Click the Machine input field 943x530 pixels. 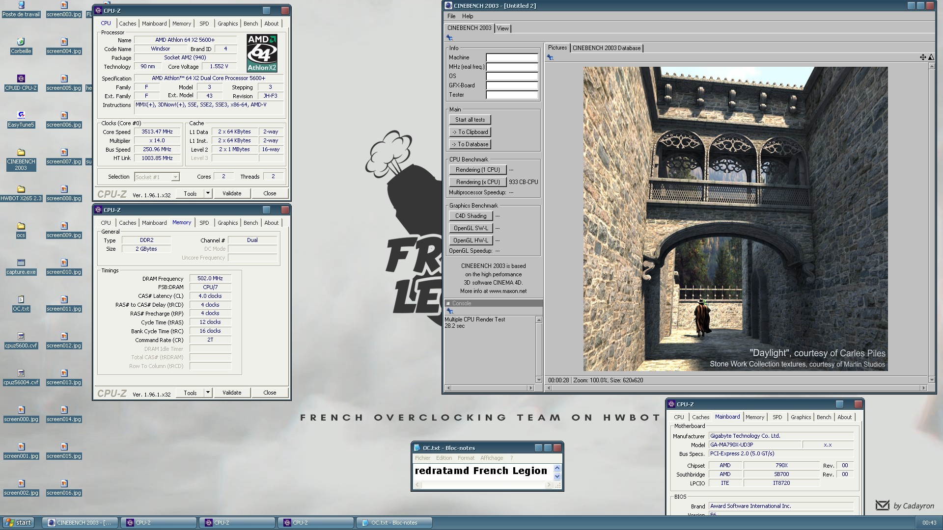512,57
